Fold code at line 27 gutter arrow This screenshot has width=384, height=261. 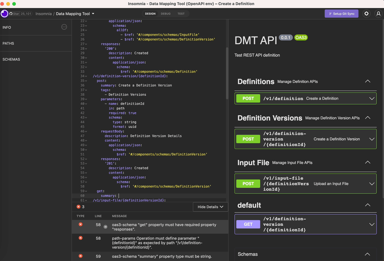pyautogui.click(x=86, y=44)
